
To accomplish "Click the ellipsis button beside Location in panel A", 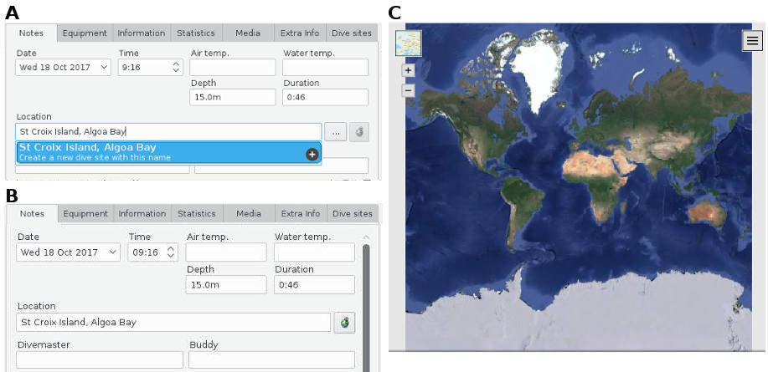I will pyautogui.click(x=336, y=132).
